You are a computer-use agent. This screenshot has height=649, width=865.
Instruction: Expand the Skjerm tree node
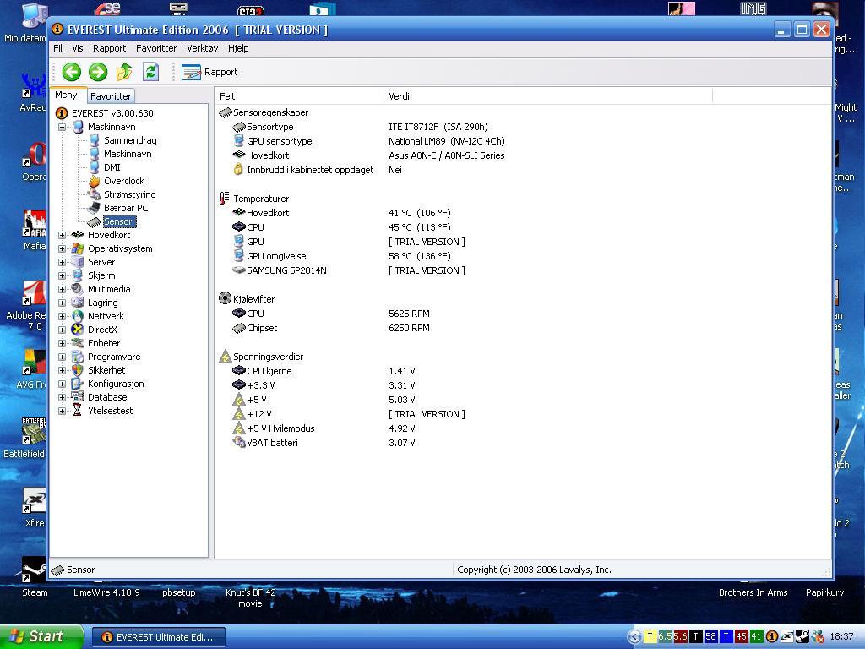click(63, 275)
